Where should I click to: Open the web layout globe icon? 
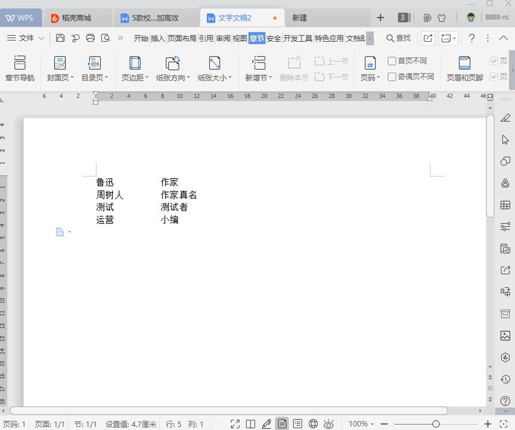[x=312, y=423]
